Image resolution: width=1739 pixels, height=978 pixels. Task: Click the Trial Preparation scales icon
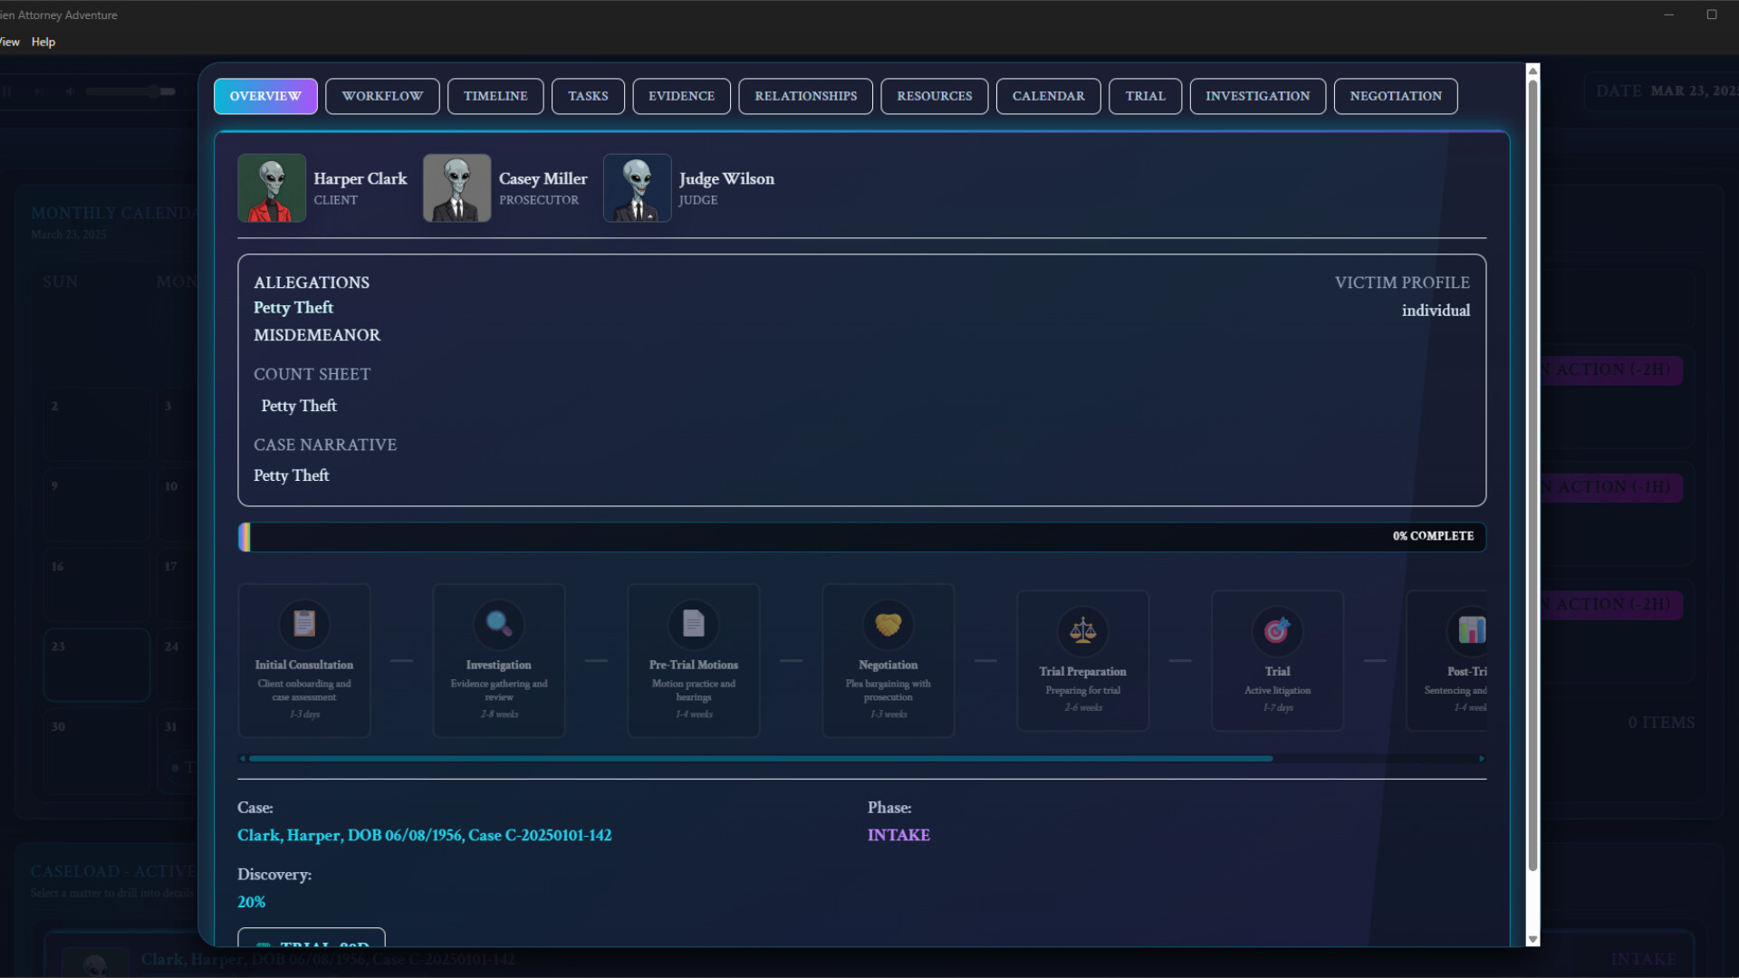1082,631
